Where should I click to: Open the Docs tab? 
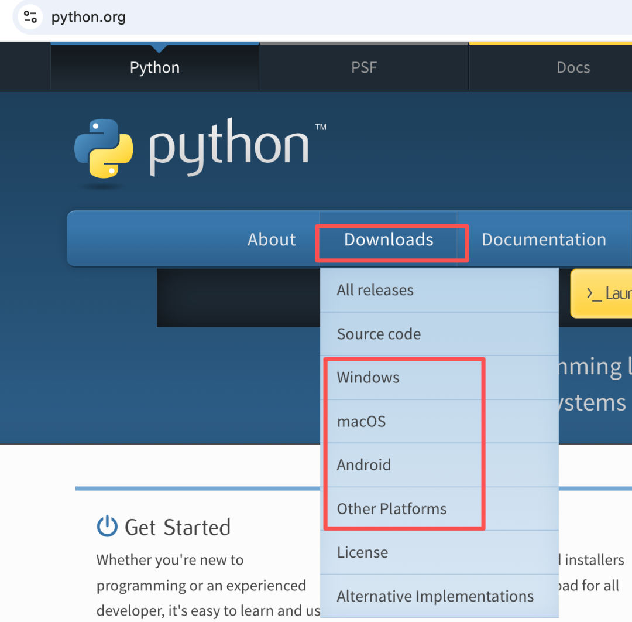[x=573, y=67]
